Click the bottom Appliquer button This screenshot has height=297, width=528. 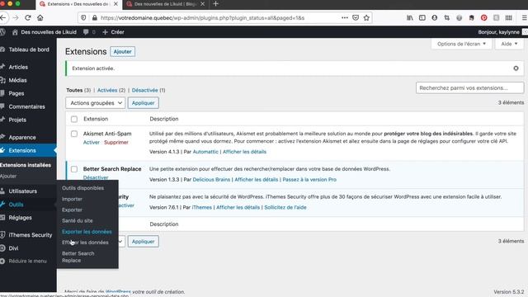143,242
